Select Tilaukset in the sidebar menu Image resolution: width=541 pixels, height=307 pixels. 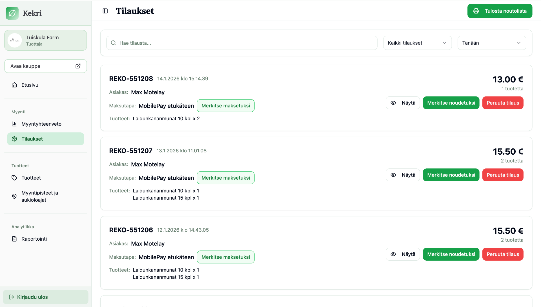(46, 139)
